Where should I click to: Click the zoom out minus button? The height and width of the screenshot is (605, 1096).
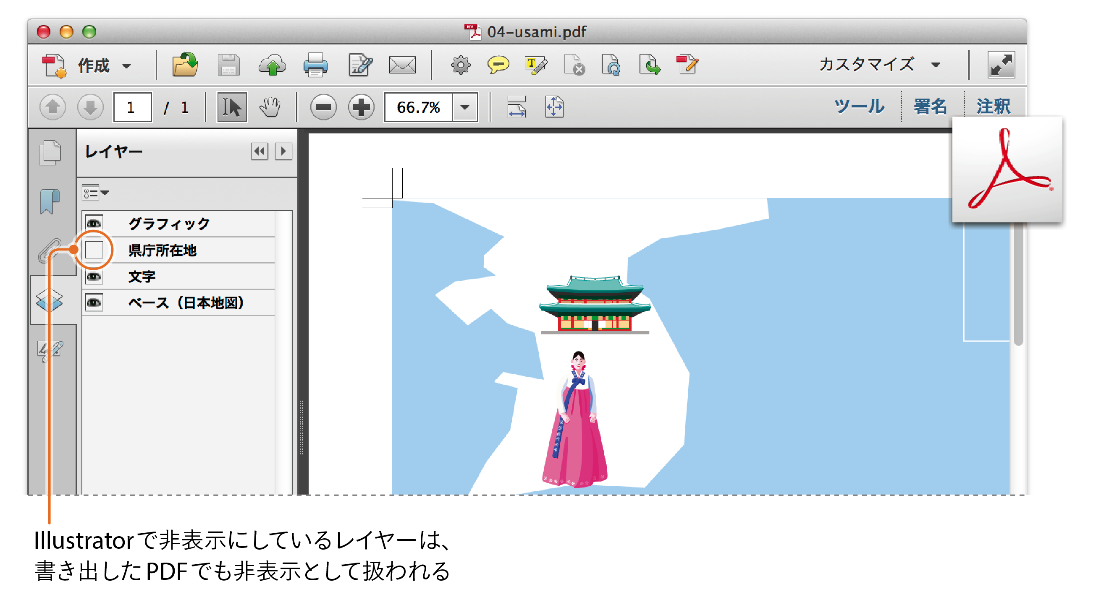click(x=323, y=107)
